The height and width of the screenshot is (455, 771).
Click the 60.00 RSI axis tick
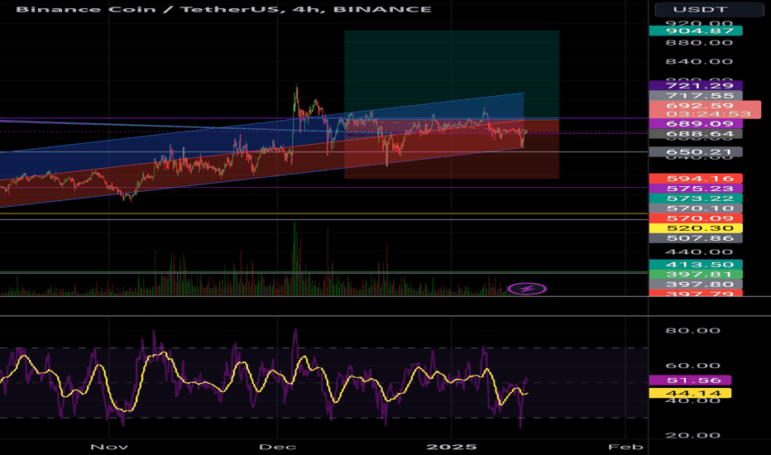click(x=692, y=366)
